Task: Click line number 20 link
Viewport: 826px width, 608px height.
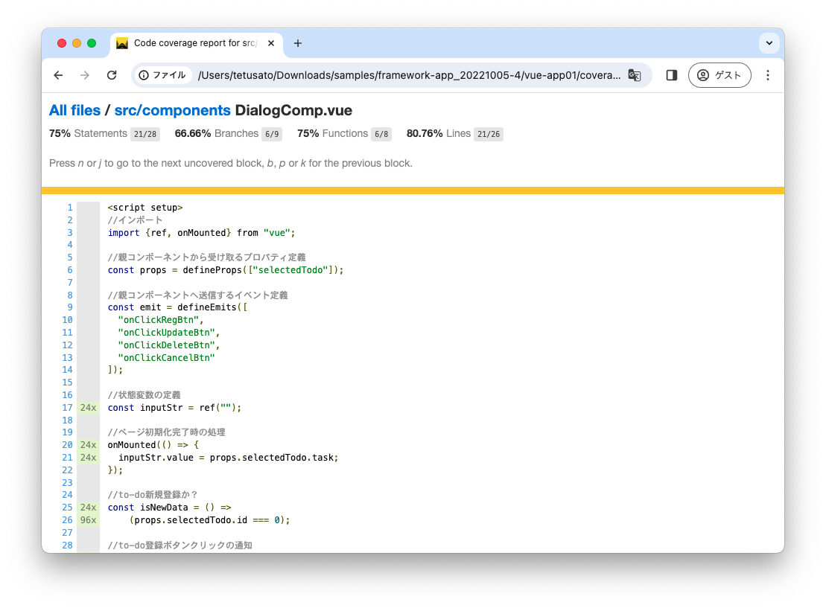Action: [x=68, y=445]
